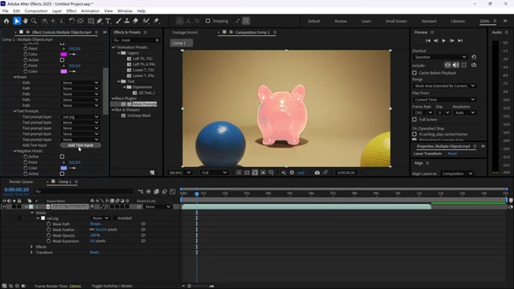Open Play From Current Time dropdown
The width and height of the screenshot is (514, 289).
click(x=444, y=100)
